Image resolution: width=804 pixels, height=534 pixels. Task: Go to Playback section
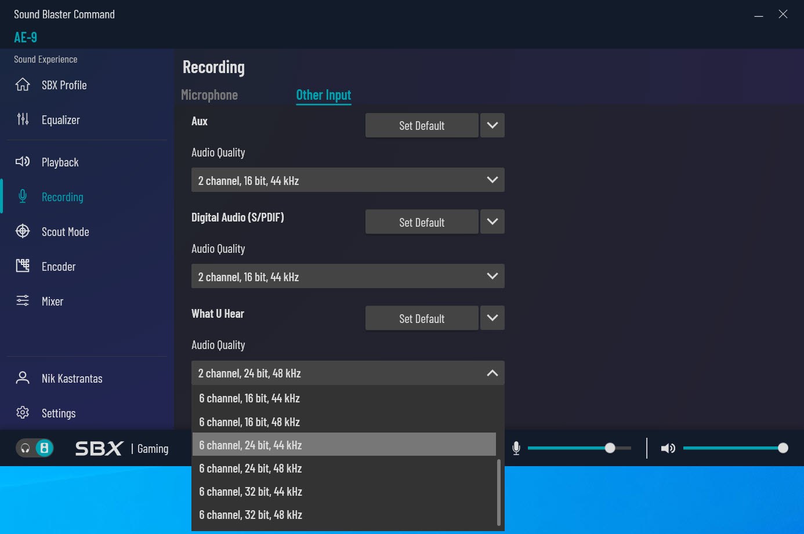coord(60,162)
